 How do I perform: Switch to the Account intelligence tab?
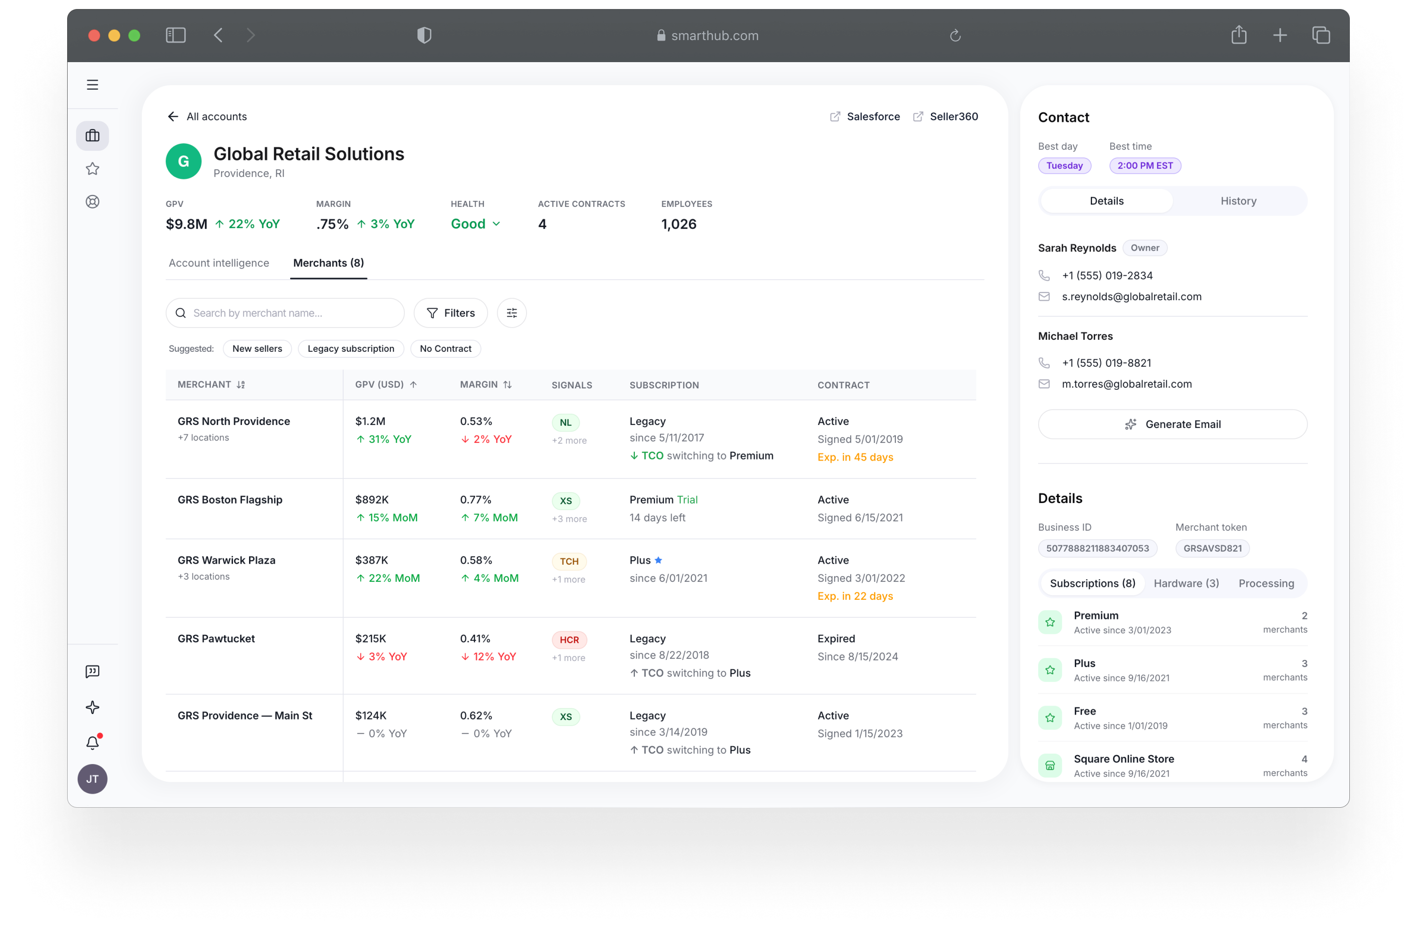[x=218, y=263]
